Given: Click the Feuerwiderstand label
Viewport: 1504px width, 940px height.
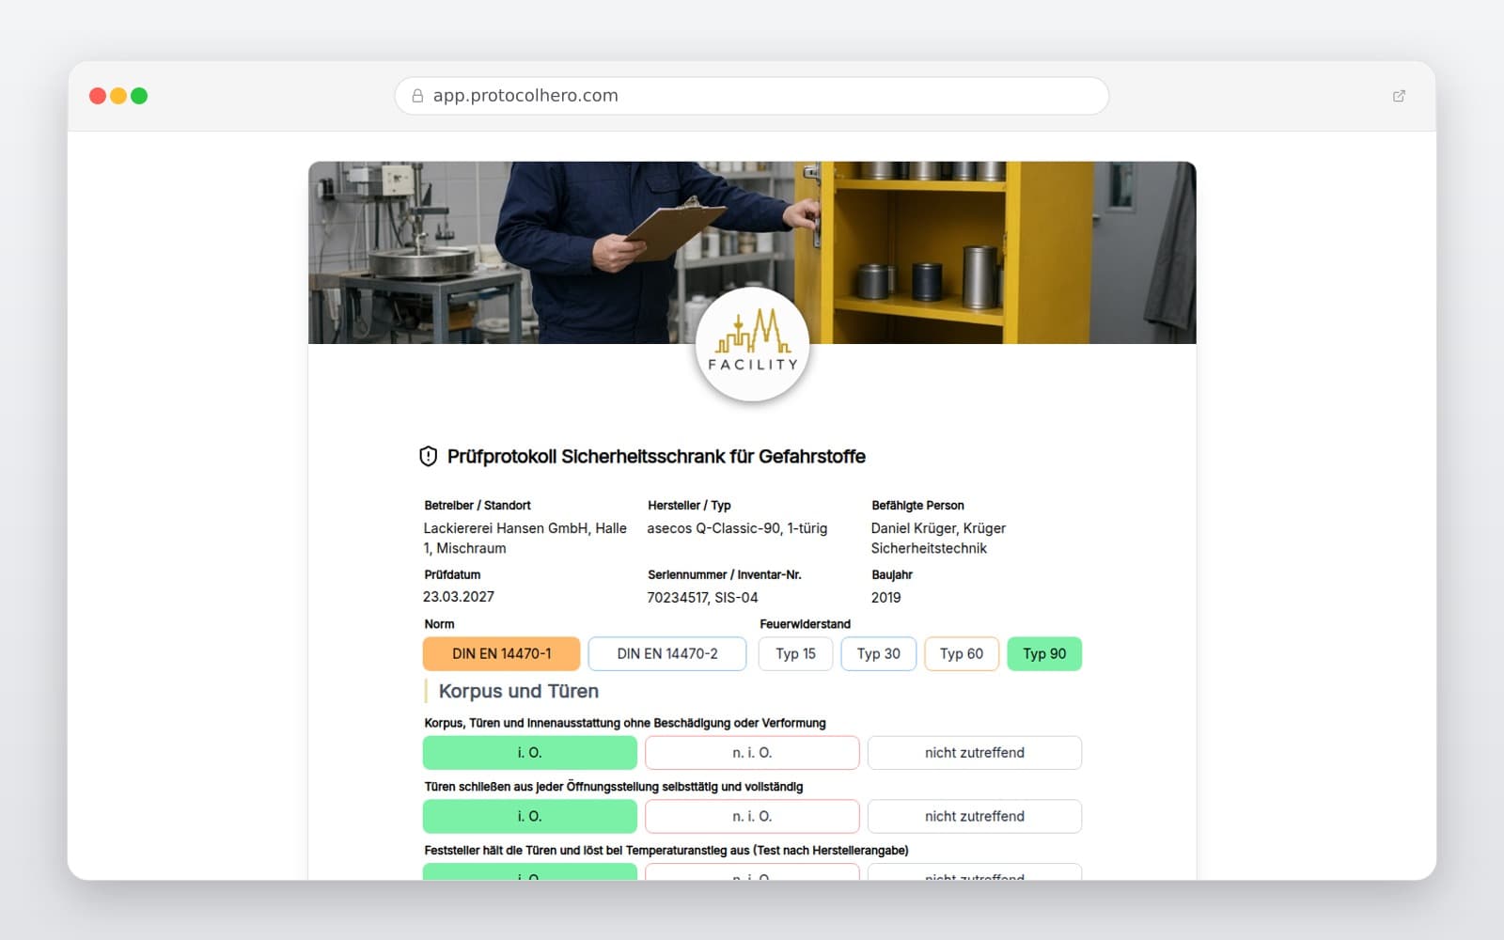Looking at the screenshot, I should pos(805,624).
